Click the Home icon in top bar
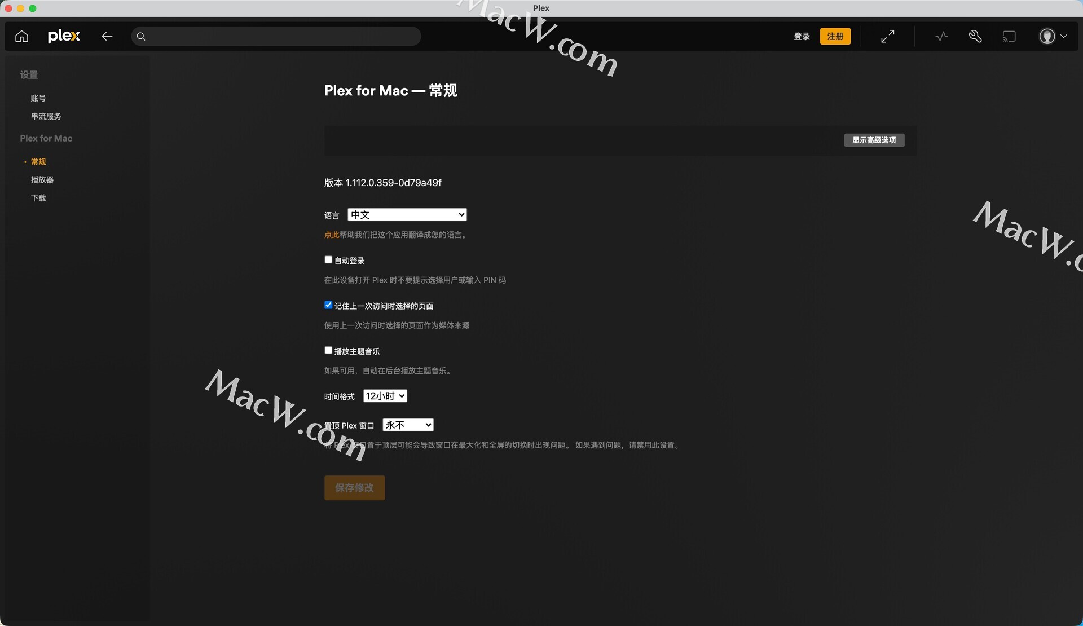 (21, 37)
